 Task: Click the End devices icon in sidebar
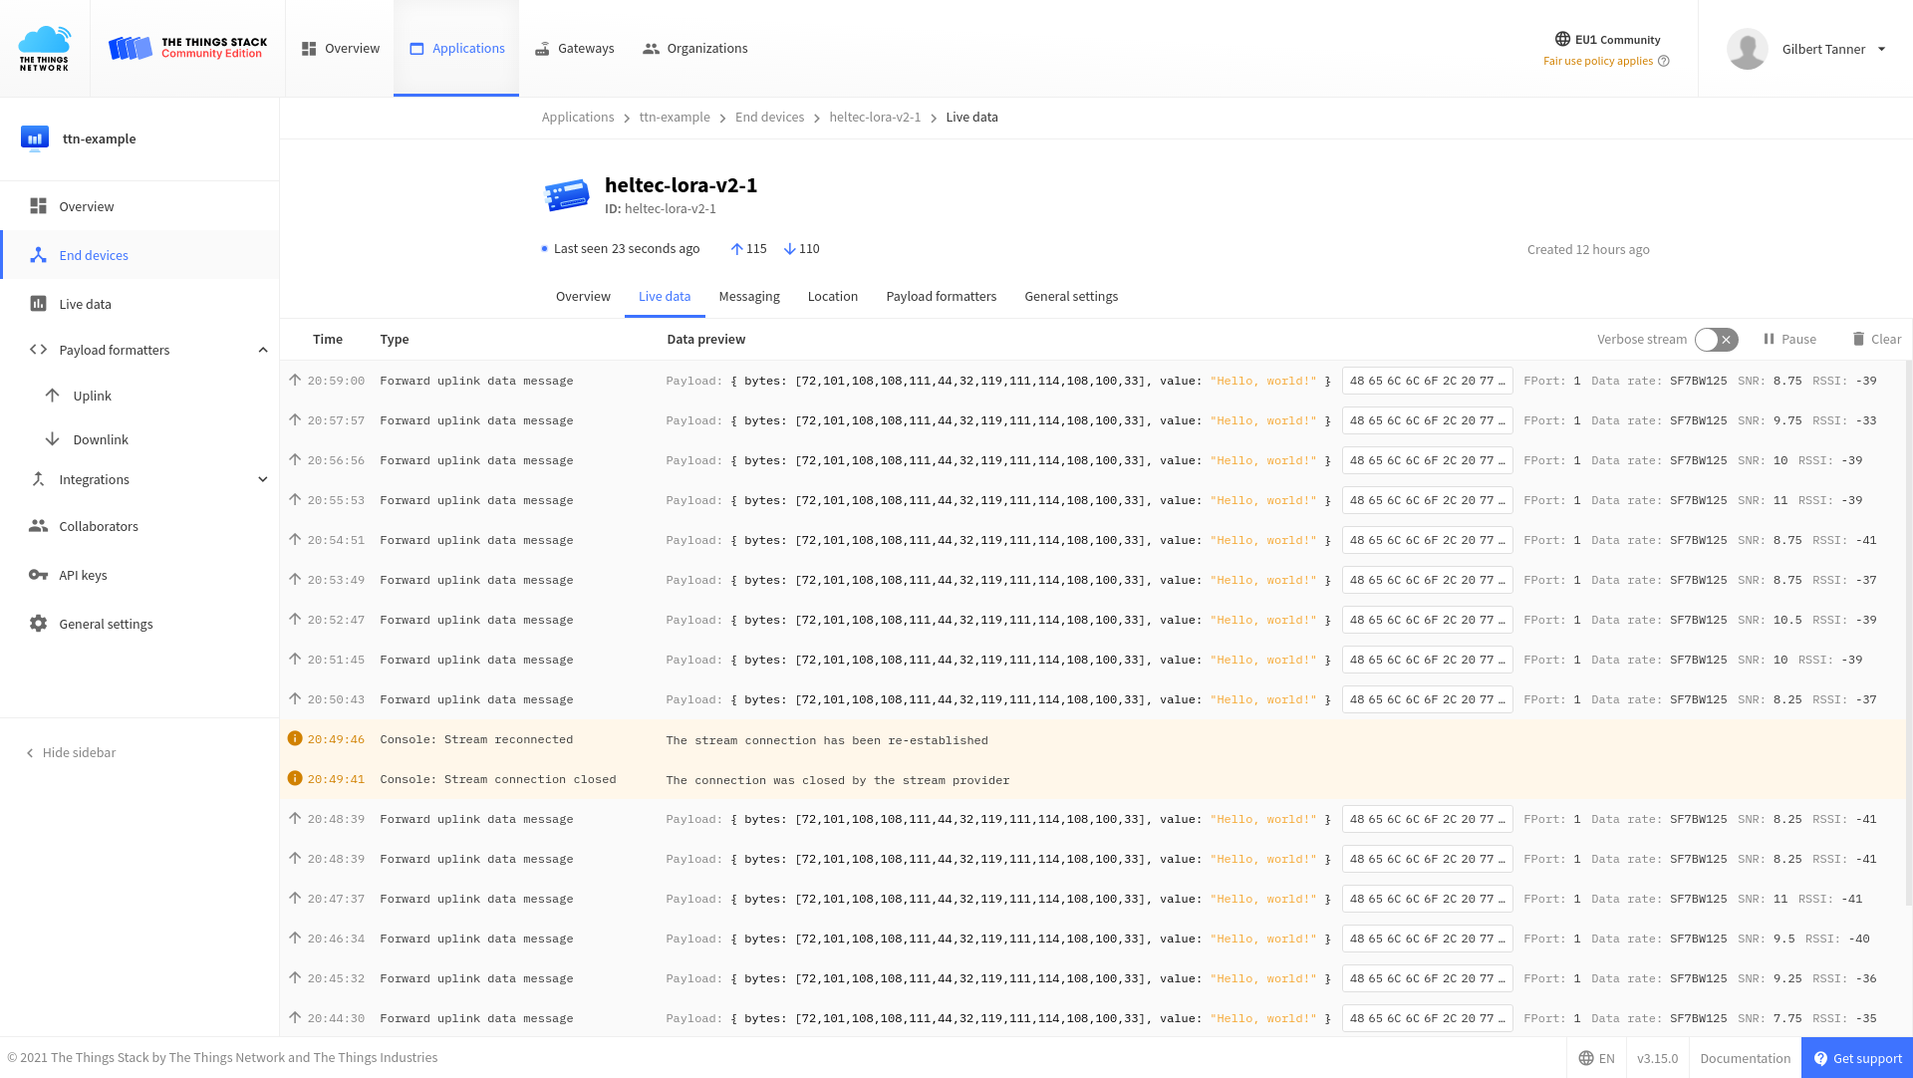[38, 255]
